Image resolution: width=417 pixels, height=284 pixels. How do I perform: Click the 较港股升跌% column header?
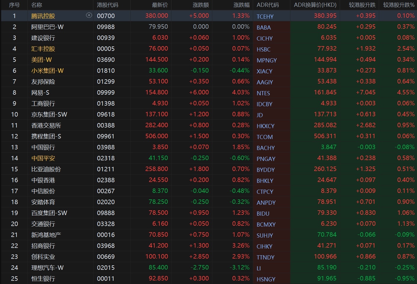tap(399, 5)
